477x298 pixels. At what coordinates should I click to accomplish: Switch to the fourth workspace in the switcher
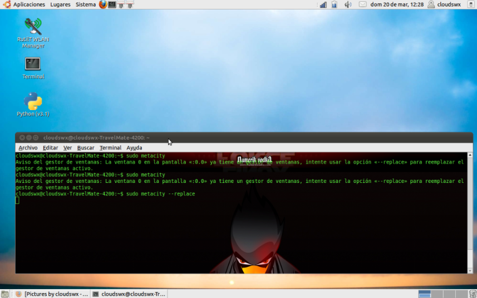[x=461, y=294]
